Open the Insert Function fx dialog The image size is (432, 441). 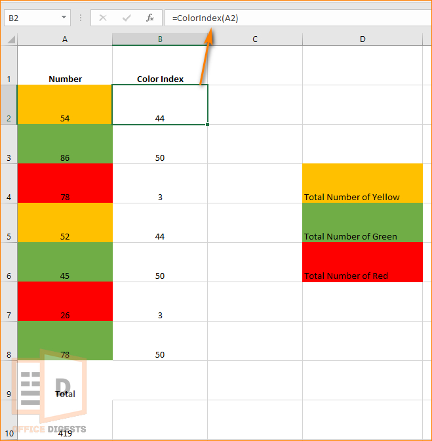(x=150, y=18)
